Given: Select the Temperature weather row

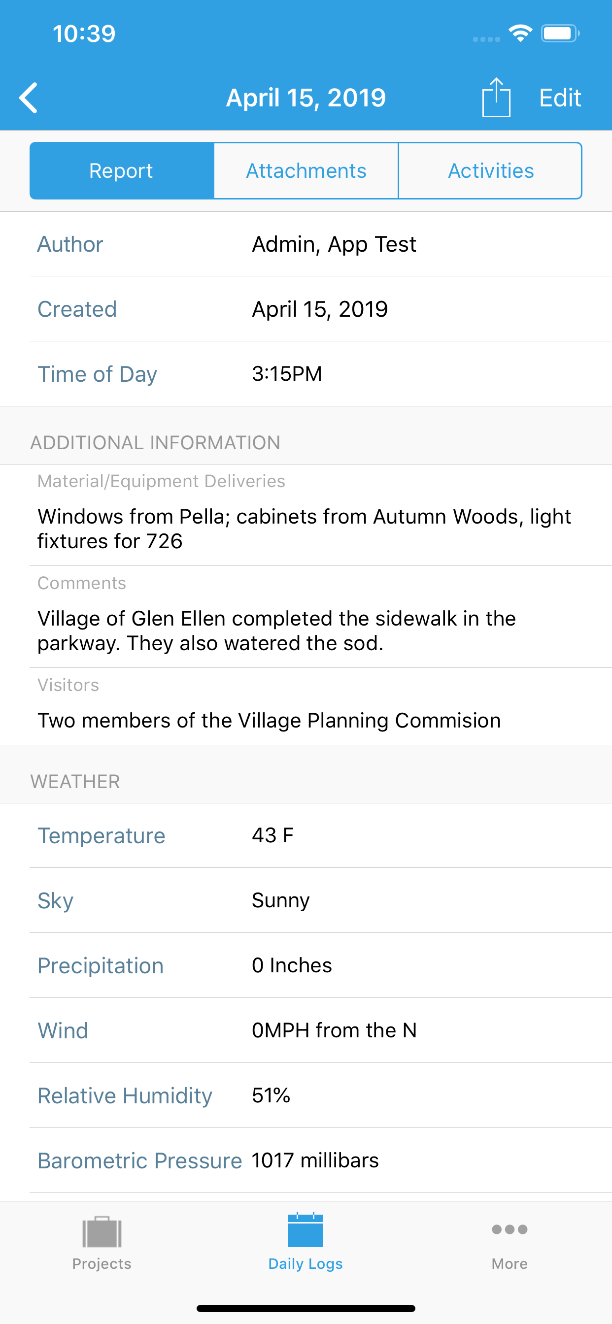Looking at the screenshot, I should (x=306, y=836).
